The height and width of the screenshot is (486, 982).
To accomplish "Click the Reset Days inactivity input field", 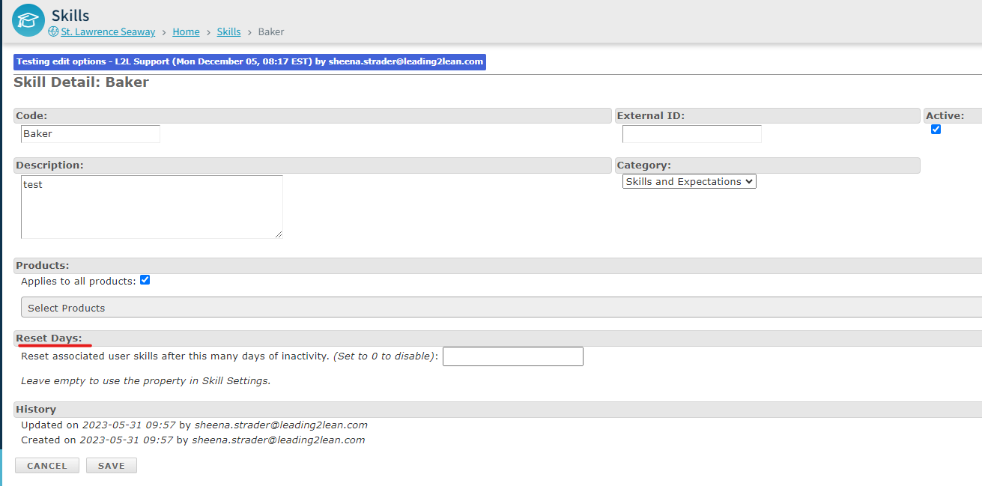I will click(512, 356).
